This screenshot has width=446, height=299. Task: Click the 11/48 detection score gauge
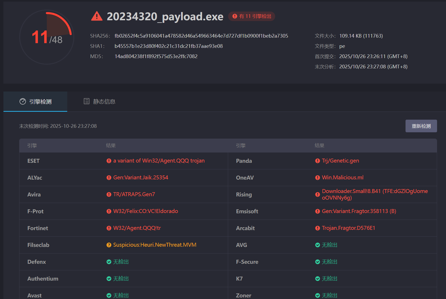click(x=47, y=37)
